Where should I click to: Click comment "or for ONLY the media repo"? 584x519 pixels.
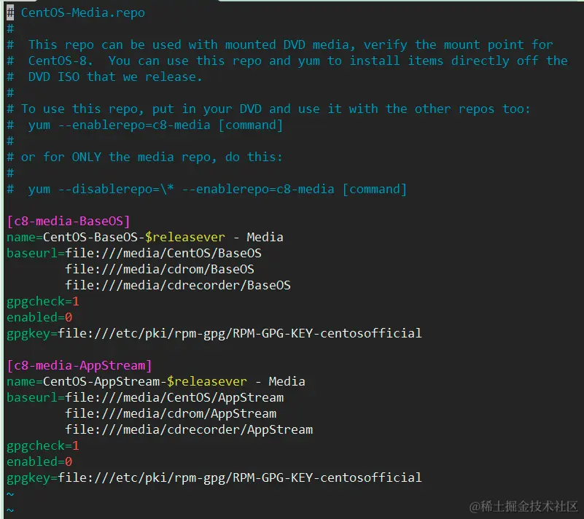click(x=152, y=157)
